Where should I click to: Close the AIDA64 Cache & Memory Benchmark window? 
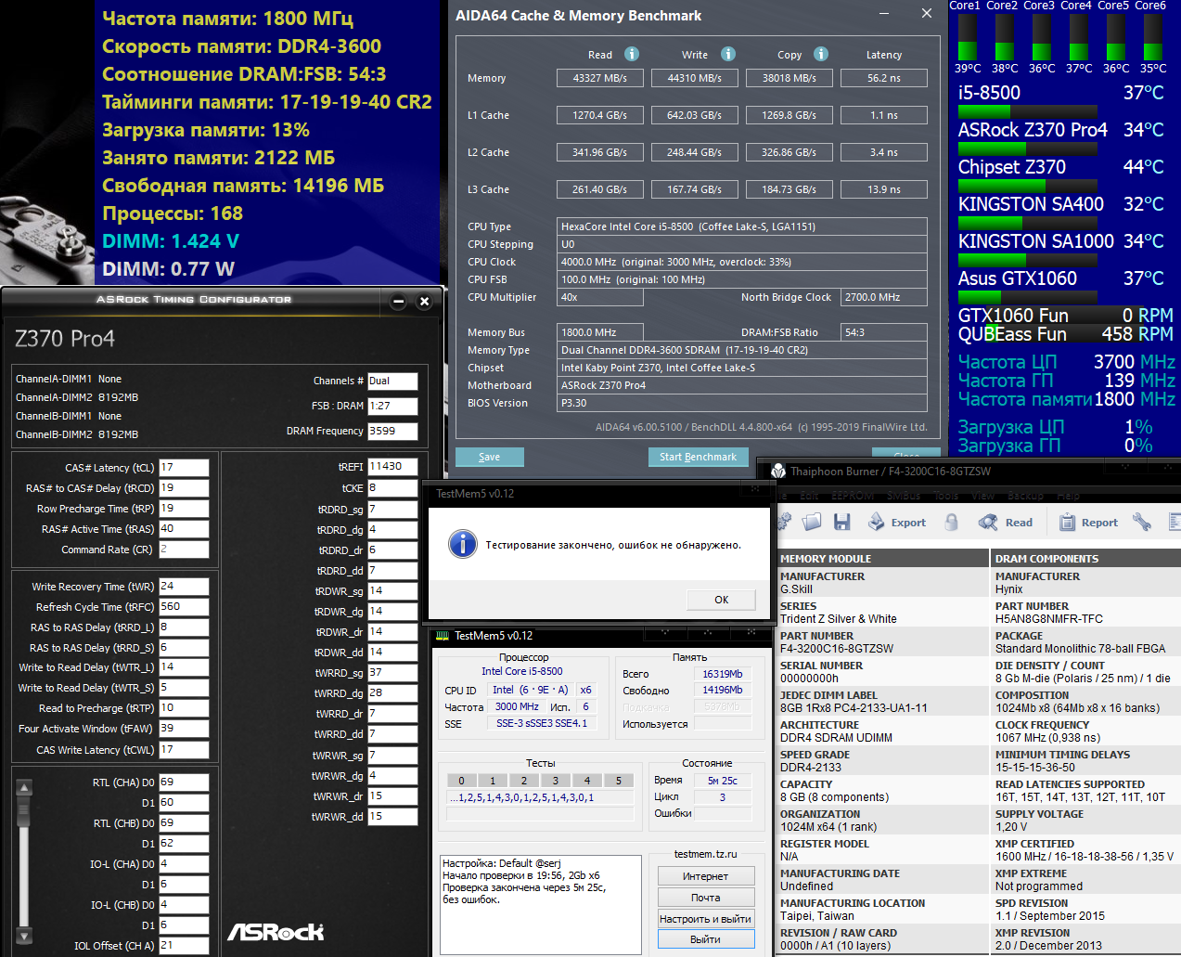click(926, 14)
